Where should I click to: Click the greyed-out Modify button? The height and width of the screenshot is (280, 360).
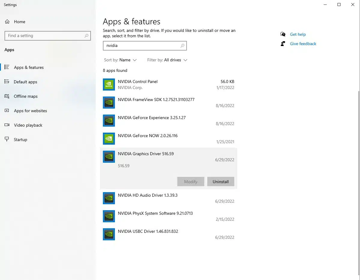click(x=191, y=182)
